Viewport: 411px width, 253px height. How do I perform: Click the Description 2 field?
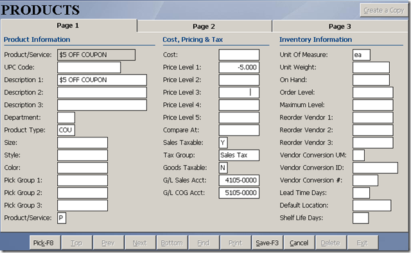tap(102, 92)
